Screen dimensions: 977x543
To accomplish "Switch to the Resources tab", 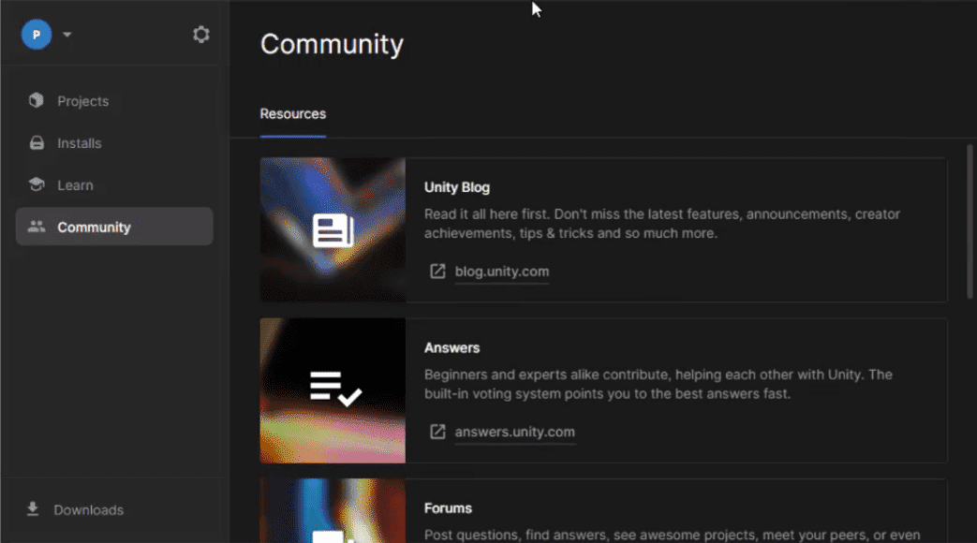I will pos(293,114).
